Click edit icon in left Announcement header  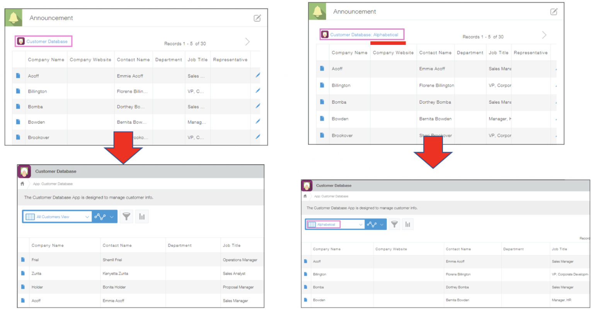tap(257, 18)
